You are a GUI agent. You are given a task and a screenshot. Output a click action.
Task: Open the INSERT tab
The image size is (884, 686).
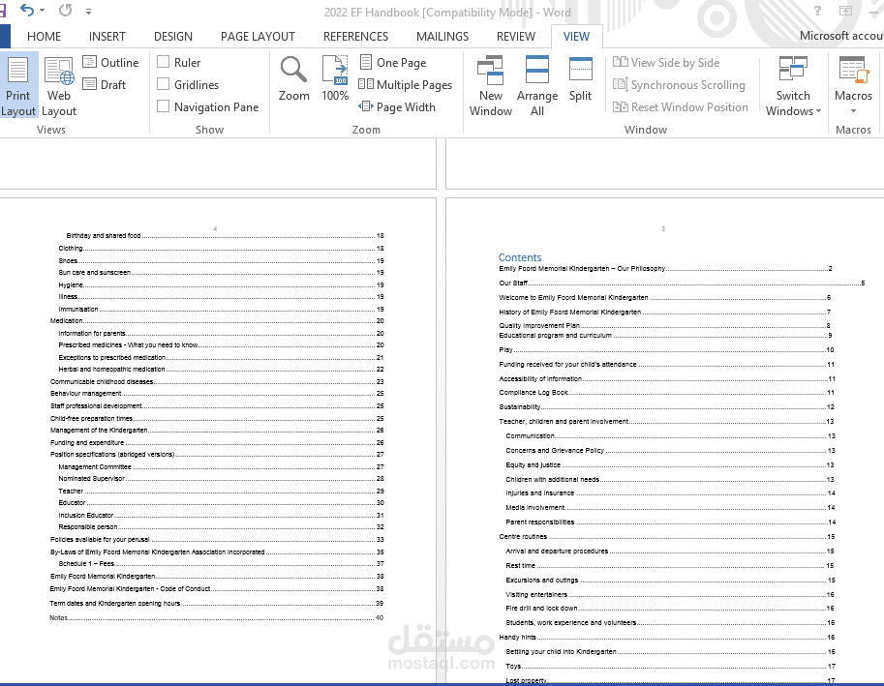coord(107,37)
